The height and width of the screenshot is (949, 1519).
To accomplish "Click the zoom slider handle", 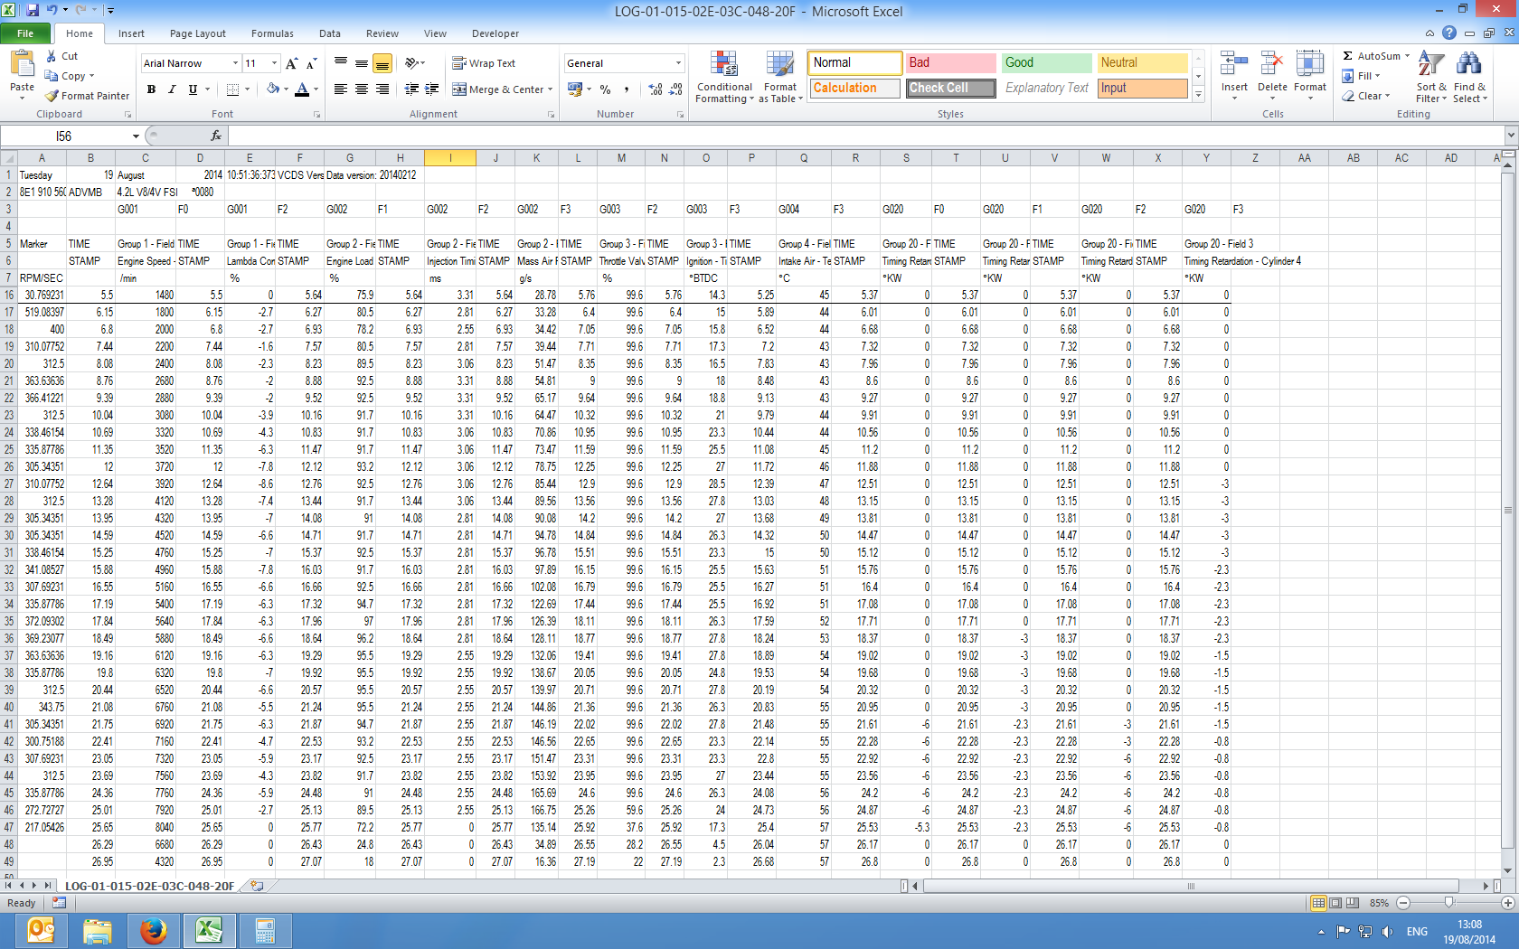I will click(x=1449, y=903).
